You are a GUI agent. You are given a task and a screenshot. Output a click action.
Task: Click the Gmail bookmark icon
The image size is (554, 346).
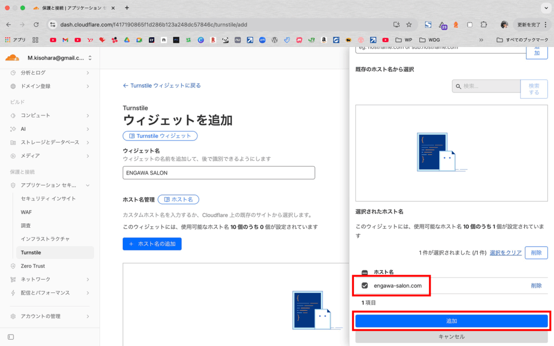point(65,40)
